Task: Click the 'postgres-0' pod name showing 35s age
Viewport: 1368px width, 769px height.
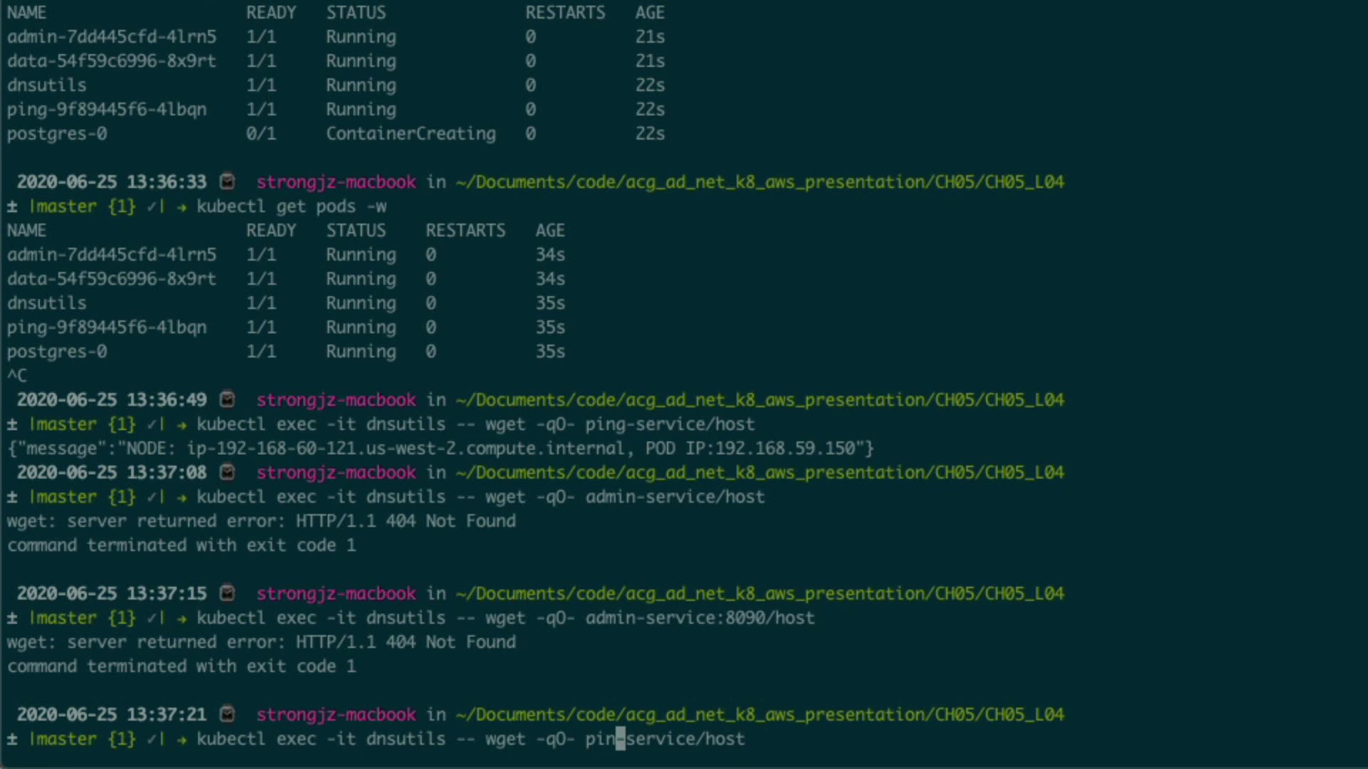Action: pos(57,352)
